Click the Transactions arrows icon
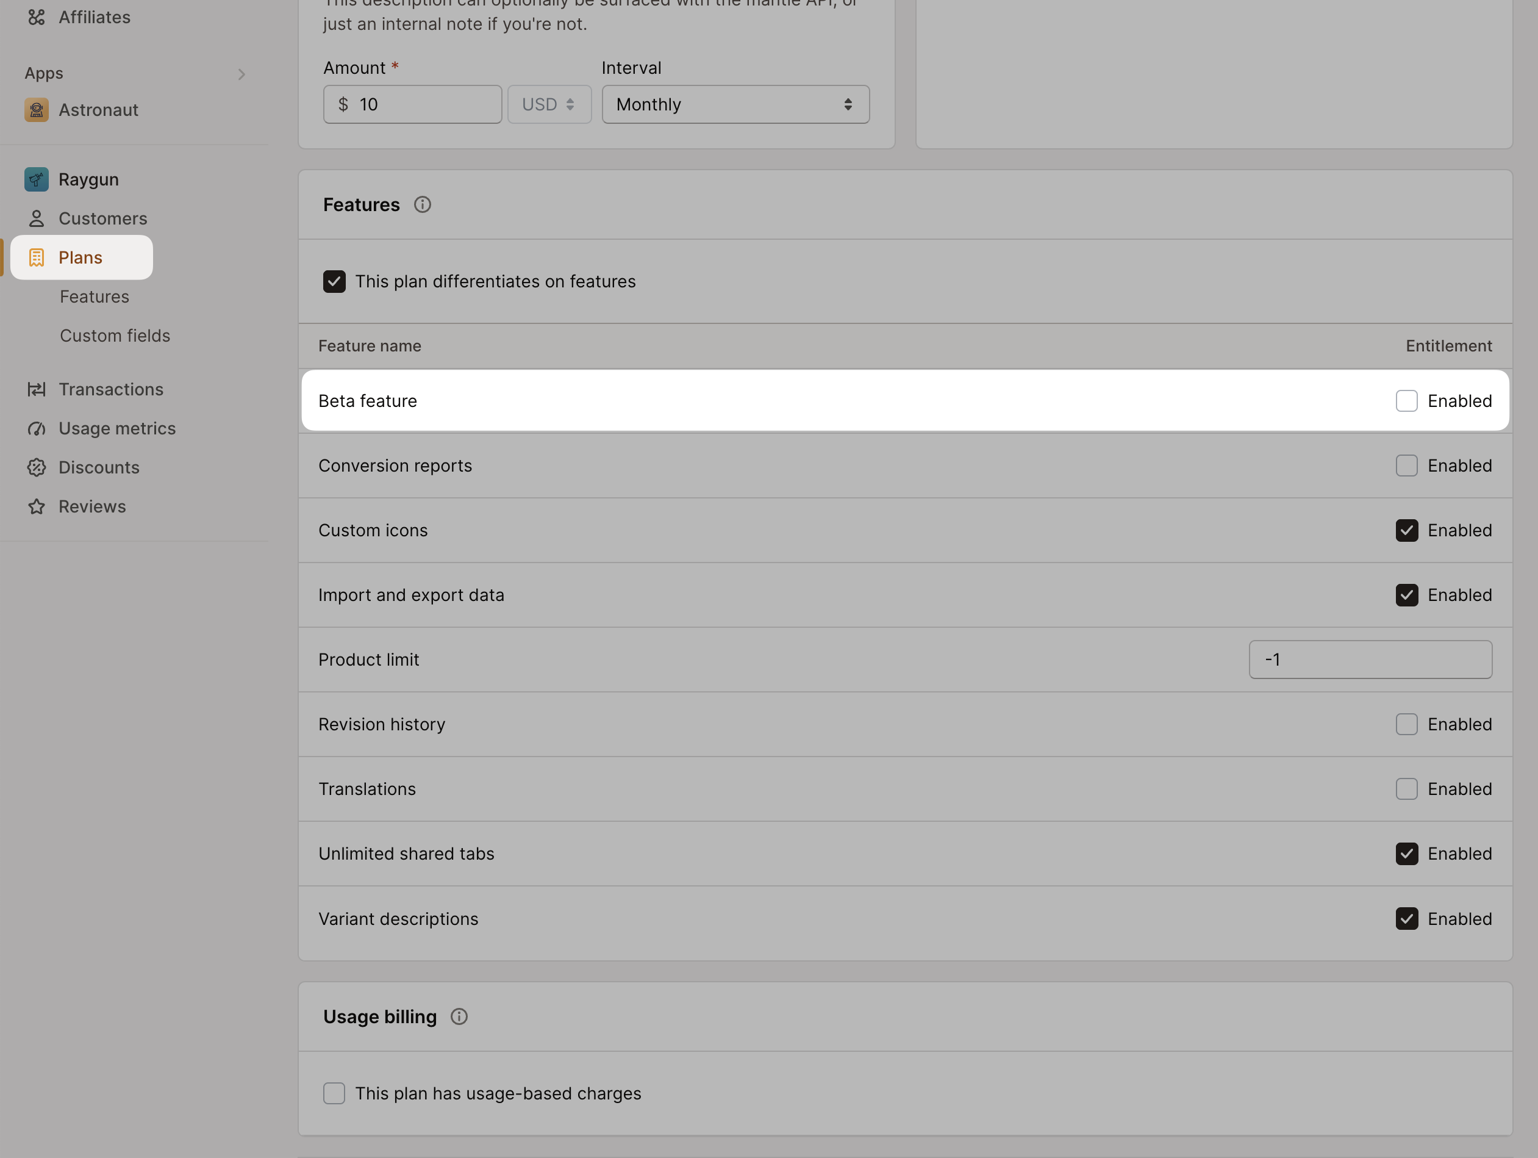 36,389
